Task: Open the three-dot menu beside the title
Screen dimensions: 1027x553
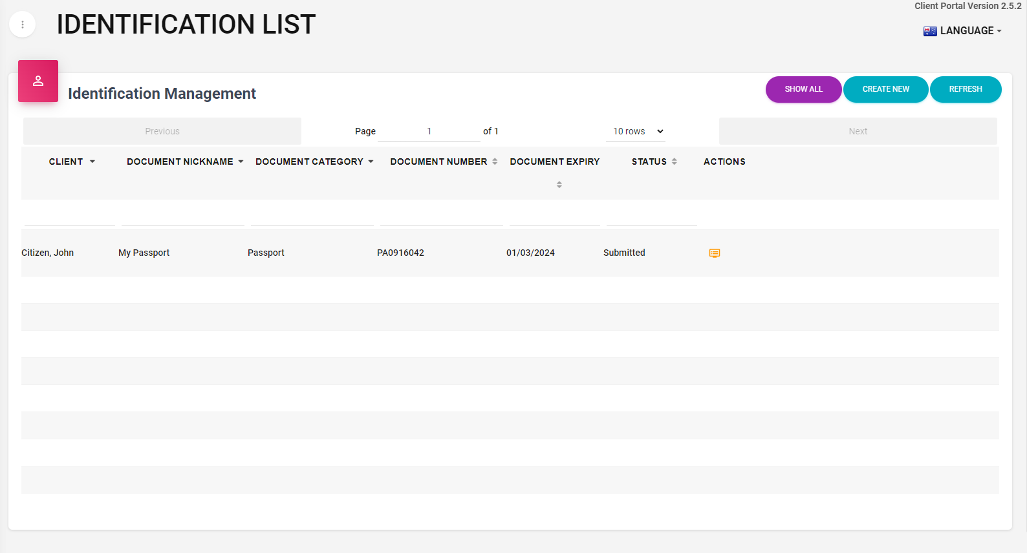Action: pyautogui.click(x=23, y=25)
